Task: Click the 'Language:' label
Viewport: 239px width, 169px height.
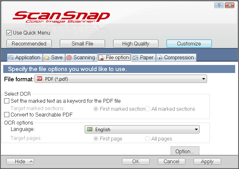Action: pyautogui.click(x=23, y=129)
